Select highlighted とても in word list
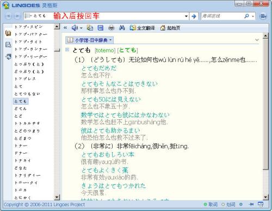Image resolution: width=272 pixels, height=211 pixels. pyautogui.click(x=21, y=101)
